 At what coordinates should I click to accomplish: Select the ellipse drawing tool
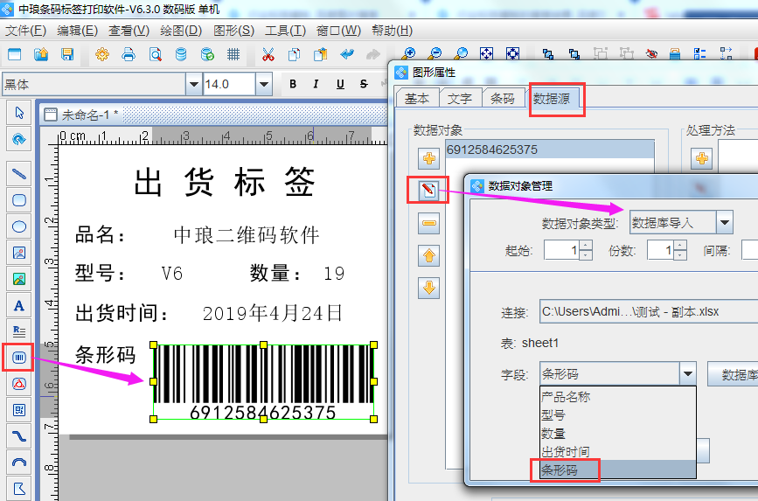coord(18,226)
